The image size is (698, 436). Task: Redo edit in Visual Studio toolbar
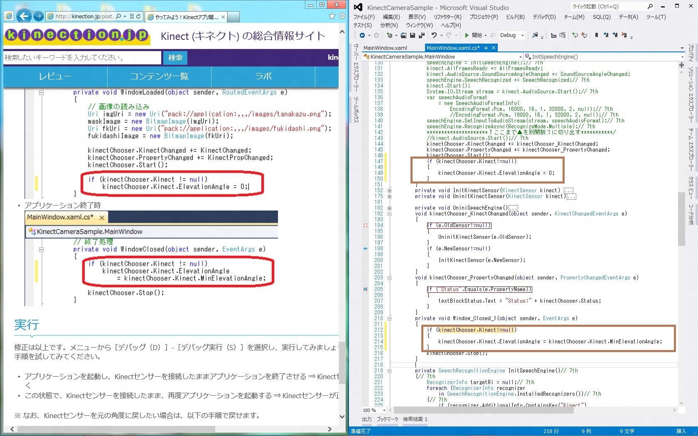448,35
